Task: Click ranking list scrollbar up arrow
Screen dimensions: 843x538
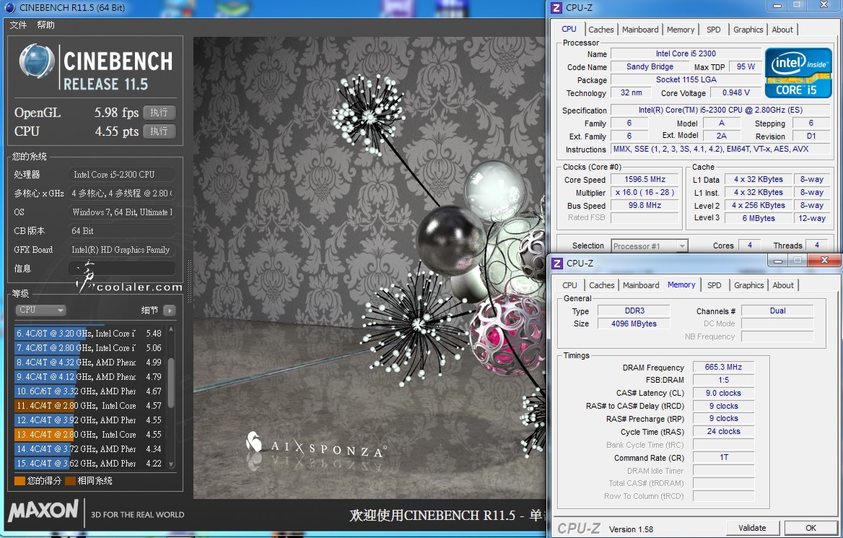Action: [x=171, y=329]
